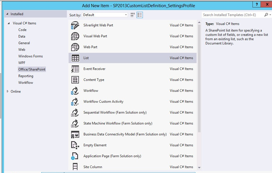Select the Content Type icon

(75, 80)
